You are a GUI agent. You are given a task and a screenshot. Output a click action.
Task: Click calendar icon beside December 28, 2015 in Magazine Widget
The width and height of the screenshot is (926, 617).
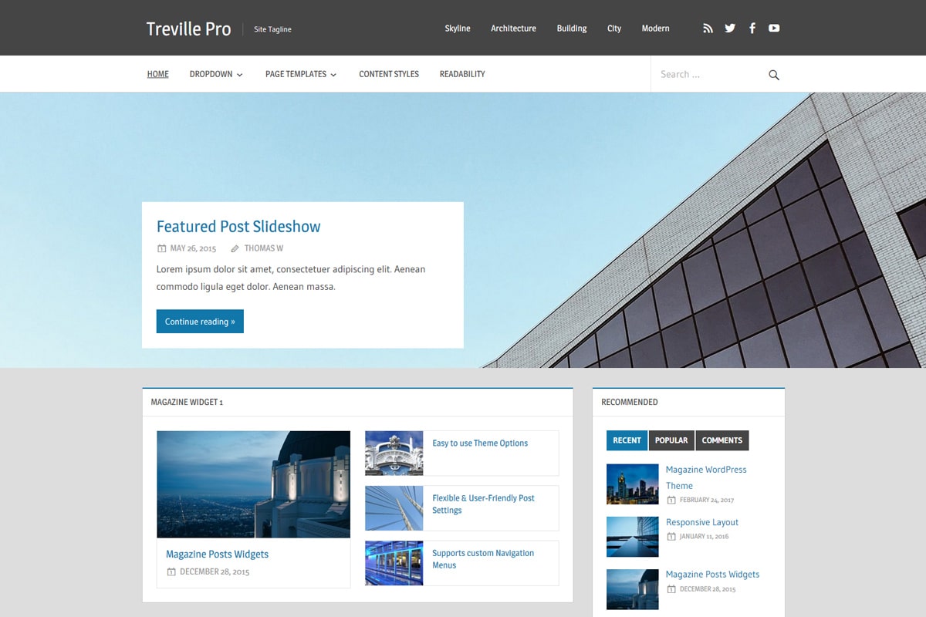[171, 572]
